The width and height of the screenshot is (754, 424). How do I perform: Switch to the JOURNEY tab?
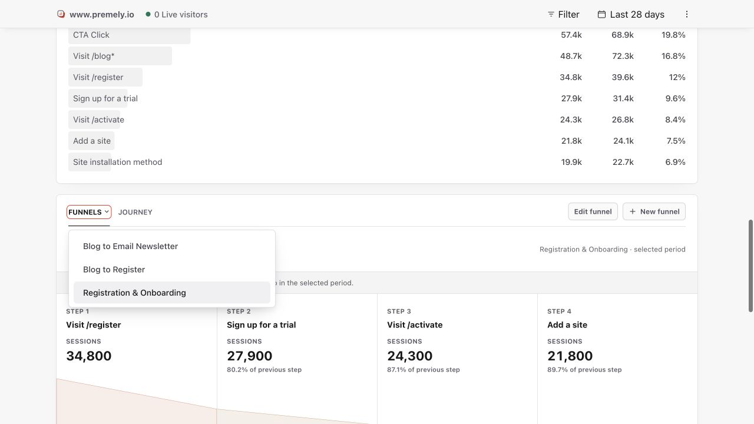(x=135, y=212)
